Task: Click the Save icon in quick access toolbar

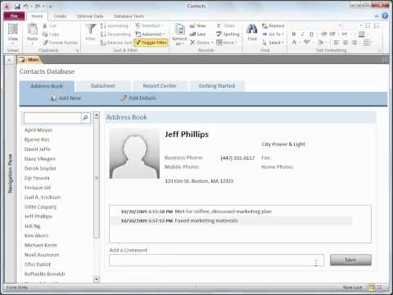Action: tap(17, 6)
